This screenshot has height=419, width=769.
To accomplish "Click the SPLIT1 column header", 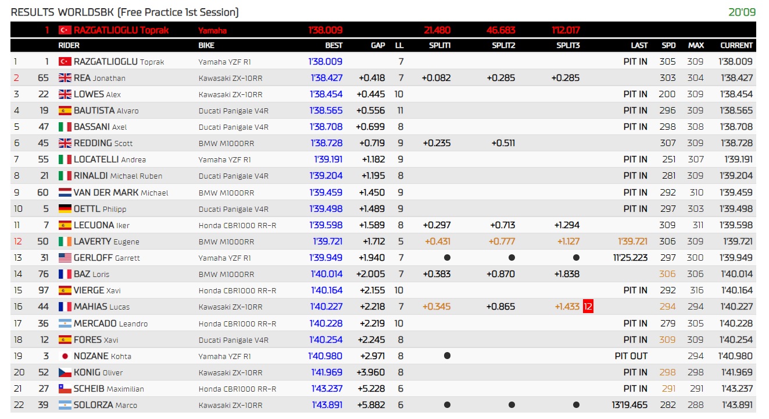I will click(440, 45).
